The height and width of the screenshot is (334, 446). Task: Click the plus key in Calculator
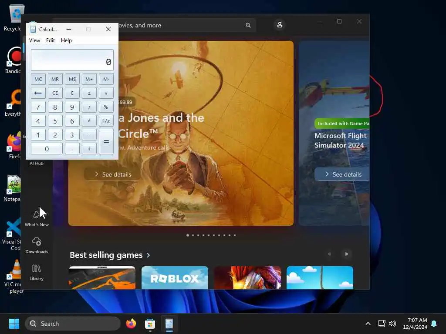pos(89,149)
